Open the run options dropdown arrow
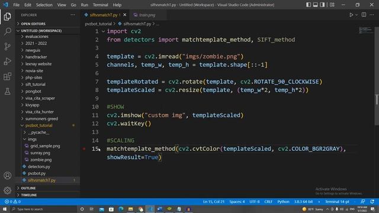Viewport: 379px width, 213px height. 356,15
